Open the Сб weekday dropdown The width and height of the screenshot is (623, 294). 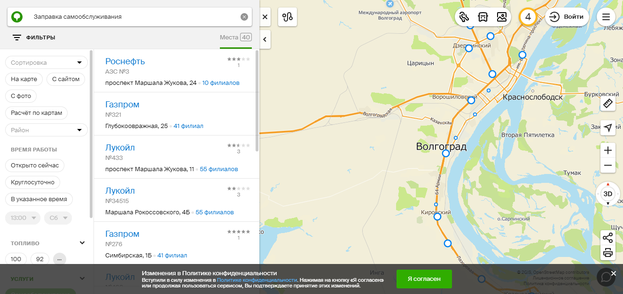58,218
